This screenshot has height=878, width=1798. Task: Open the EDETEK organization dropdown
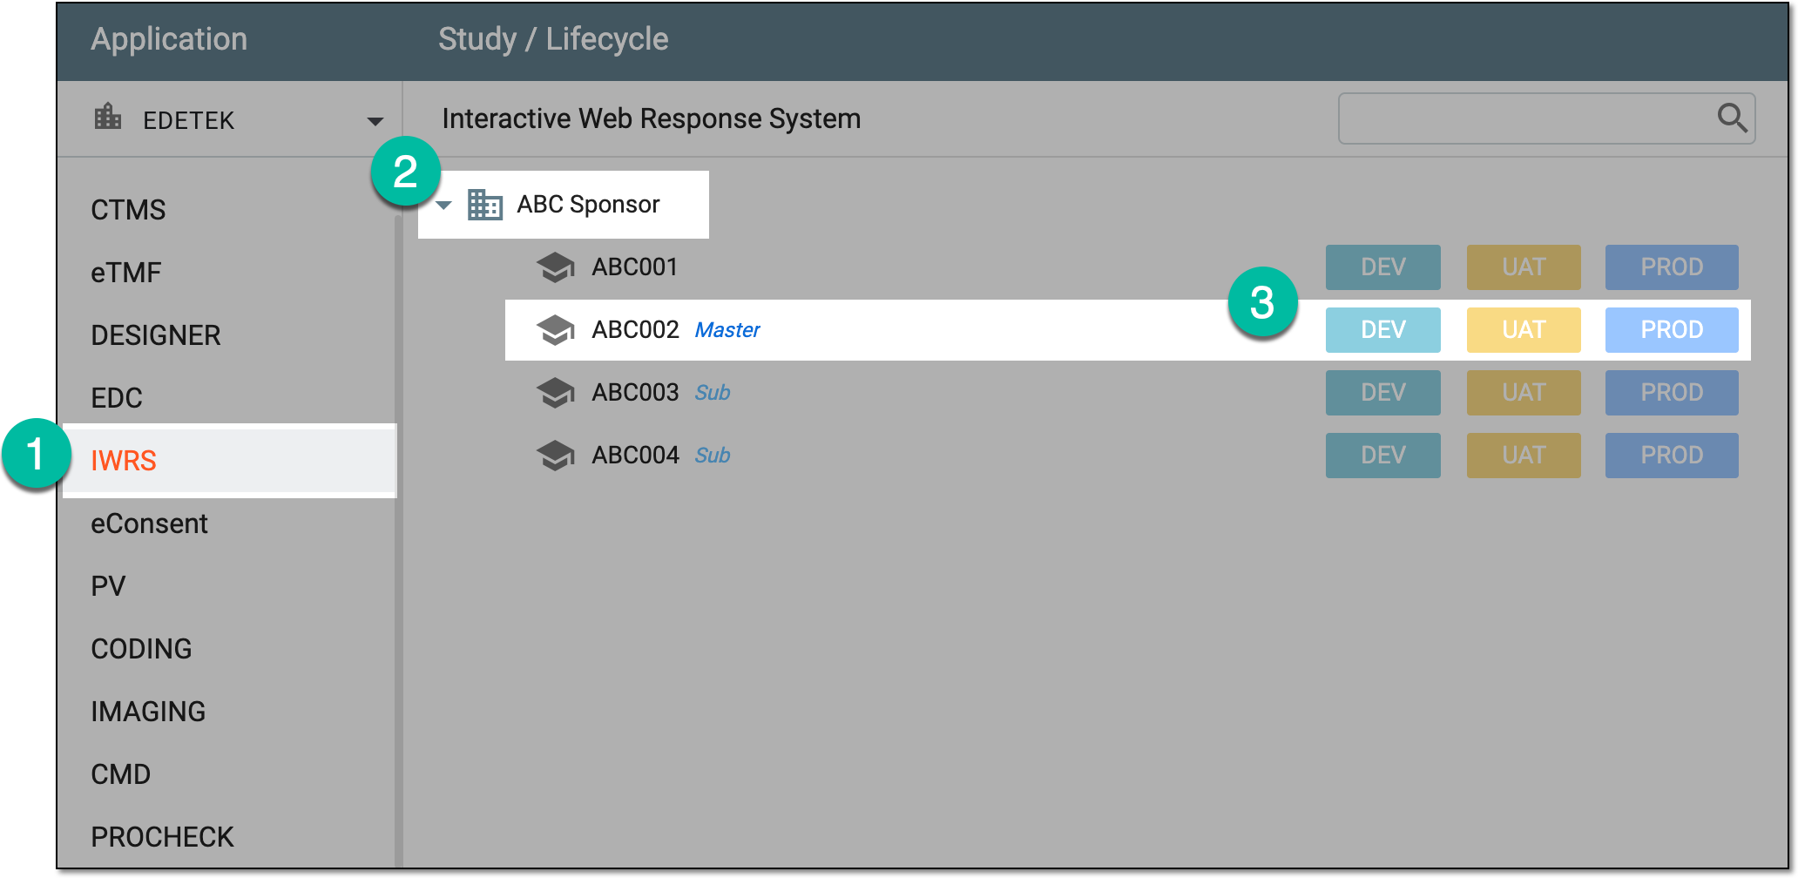point(375,121)
